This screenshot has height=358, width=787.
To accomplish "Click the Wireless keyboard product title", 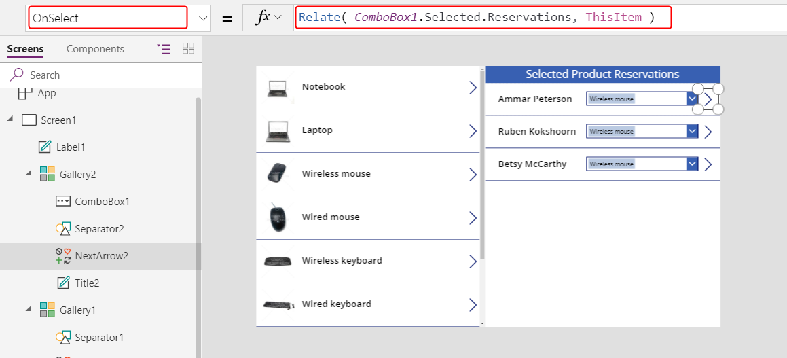I will [342, 260].
